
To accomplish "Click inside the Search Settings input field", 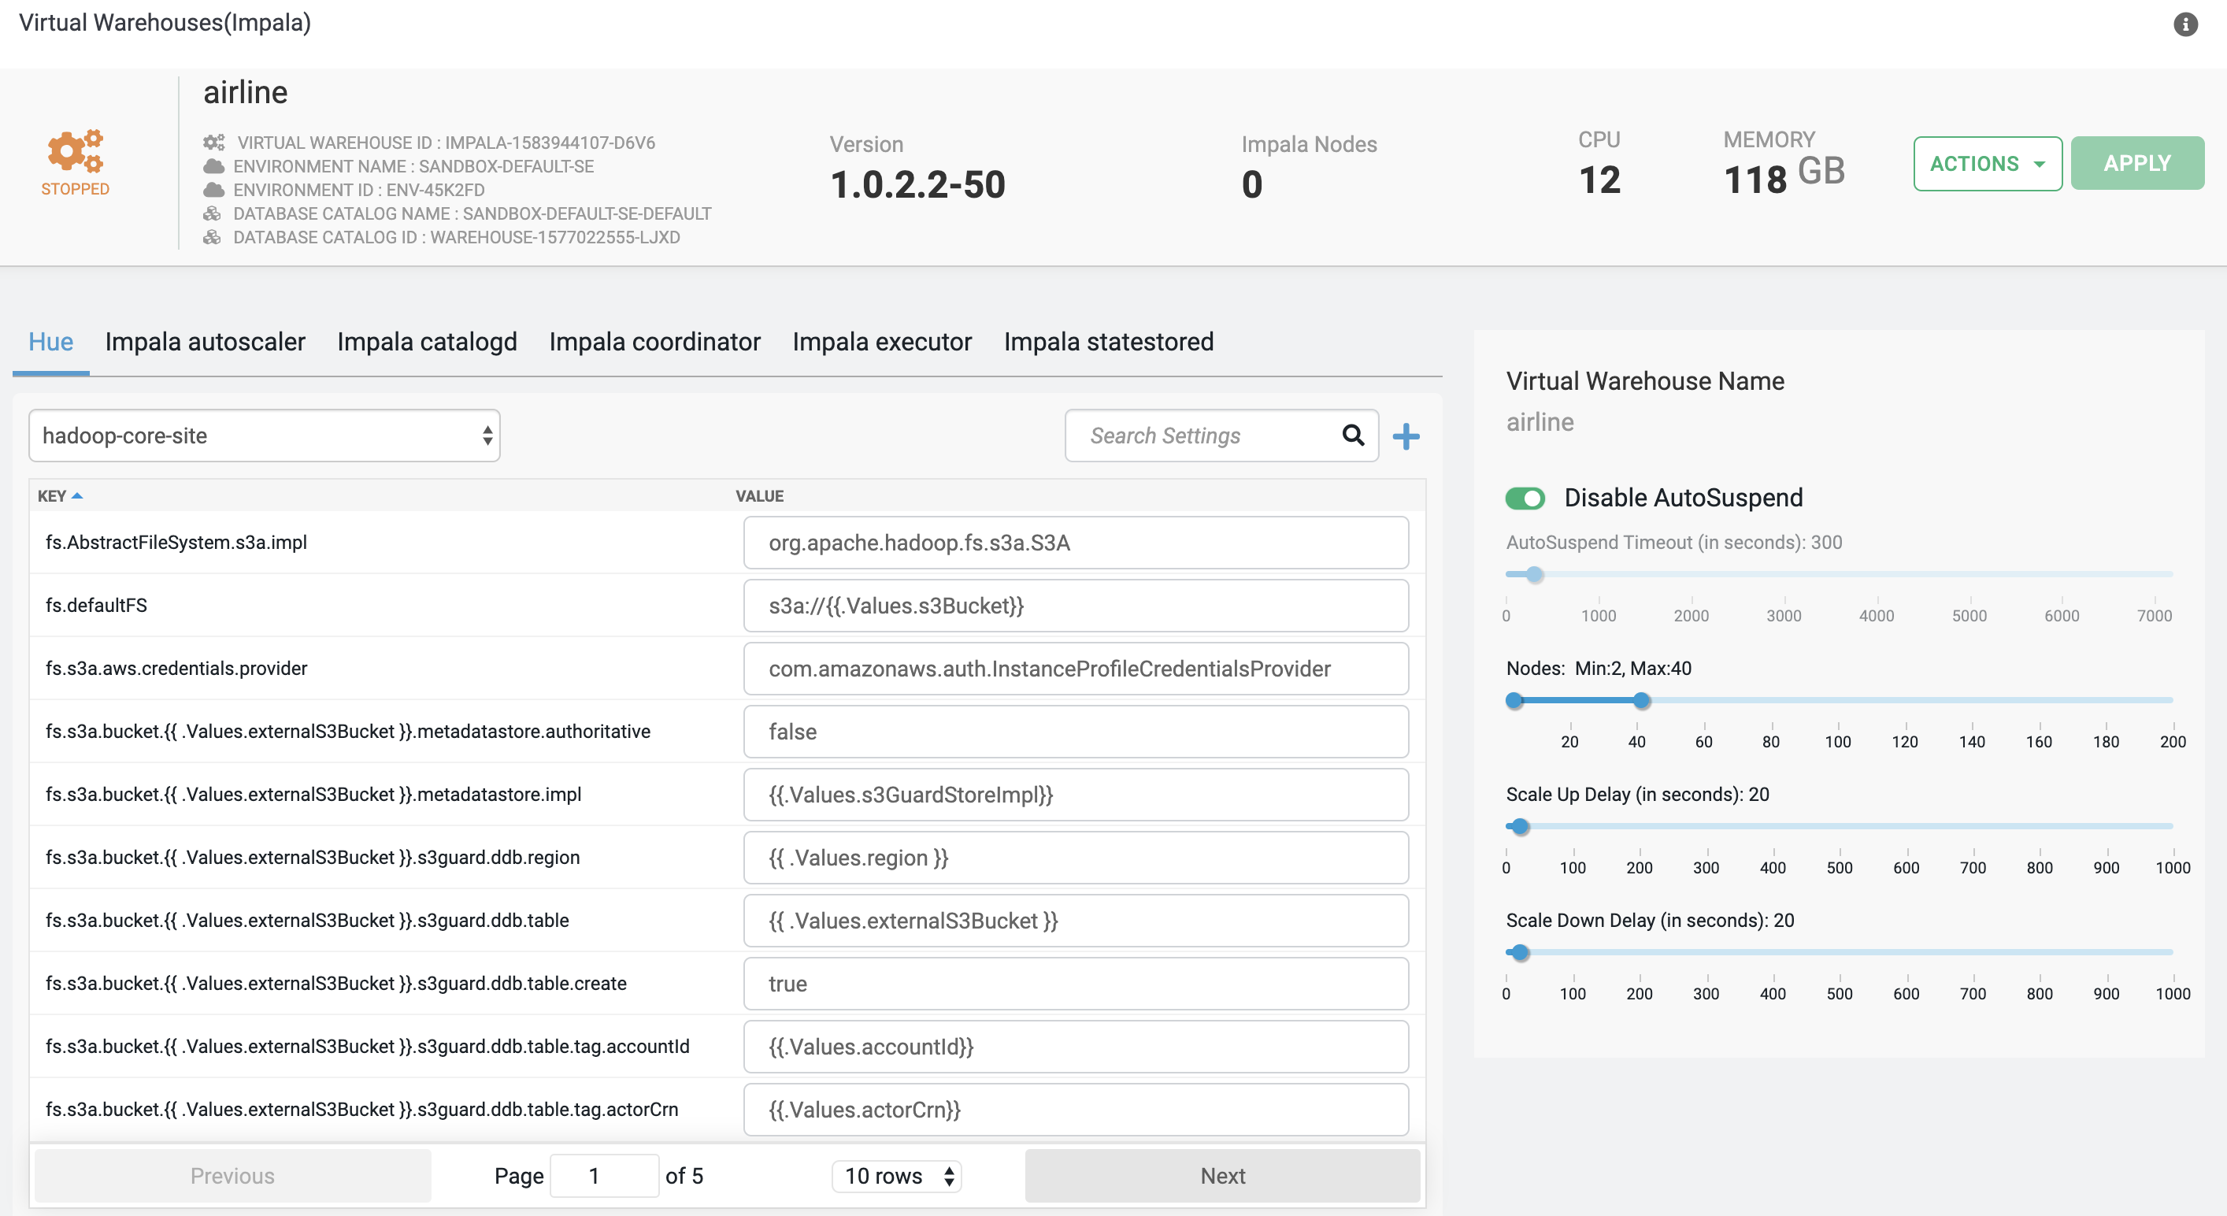I will point(1193,435).
